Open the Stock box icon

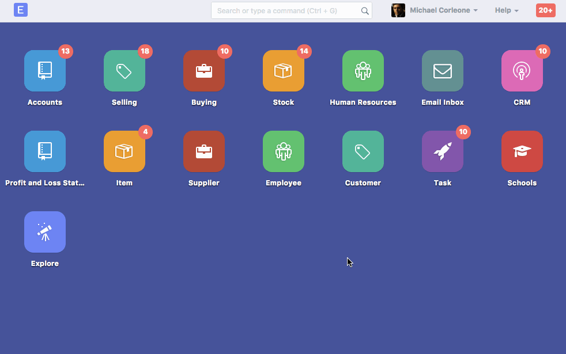284,71
